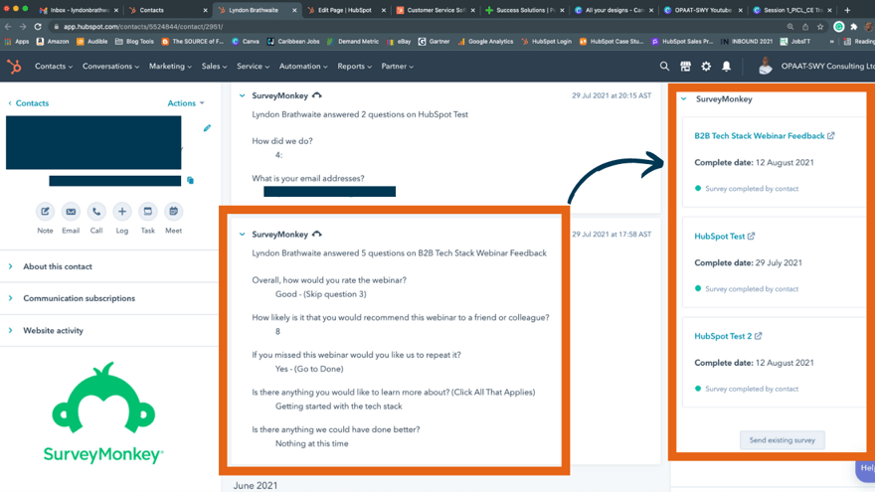
Task: Switch to Customer Service Software tab
Action: [436, 10]
